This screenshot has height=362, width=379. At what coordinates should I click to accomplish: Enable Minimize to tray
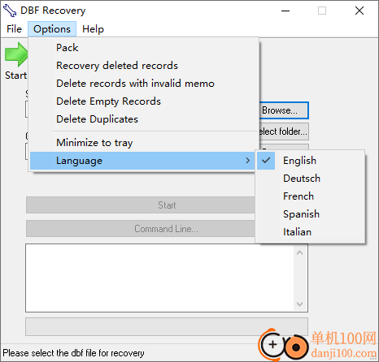(x=143, y=143)
